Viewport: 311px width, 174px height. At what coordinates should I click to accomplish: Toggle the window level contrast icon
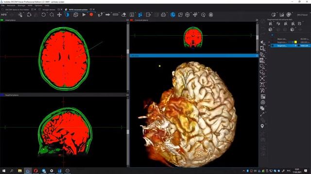point(67,14)
